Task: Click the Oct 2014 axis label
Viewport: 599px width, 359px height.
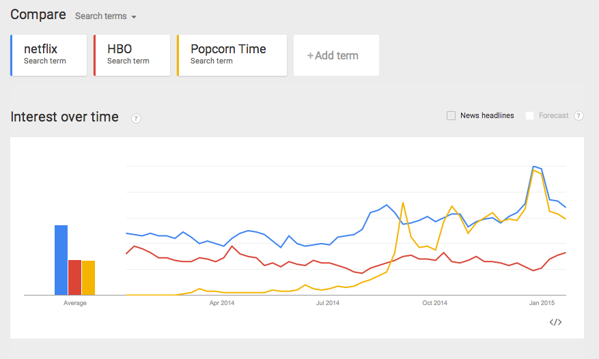Action: [x=434, y=303]
